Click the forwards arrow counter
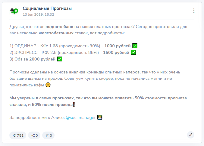Viewport: 204px width, 146px height. tap(49, 135)
